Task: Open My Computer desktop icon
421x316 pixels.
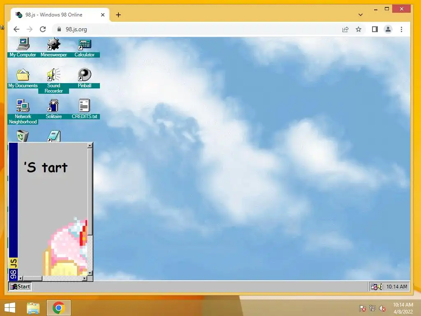Action: point(23,48)
